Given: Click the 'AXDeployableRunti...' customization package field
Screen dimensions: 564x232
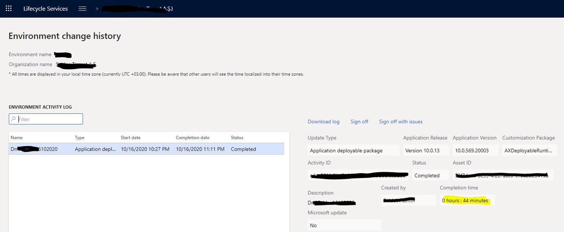Looking at the screenshot, I should [x=529, y=150].
